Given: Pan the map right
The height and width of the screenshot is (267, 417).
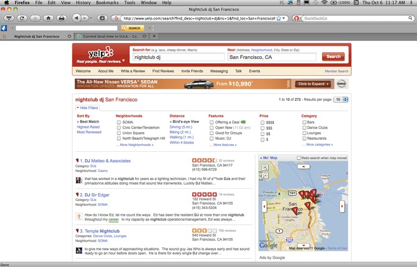Looking at the screenshot, I should click(x=342, y=206).
